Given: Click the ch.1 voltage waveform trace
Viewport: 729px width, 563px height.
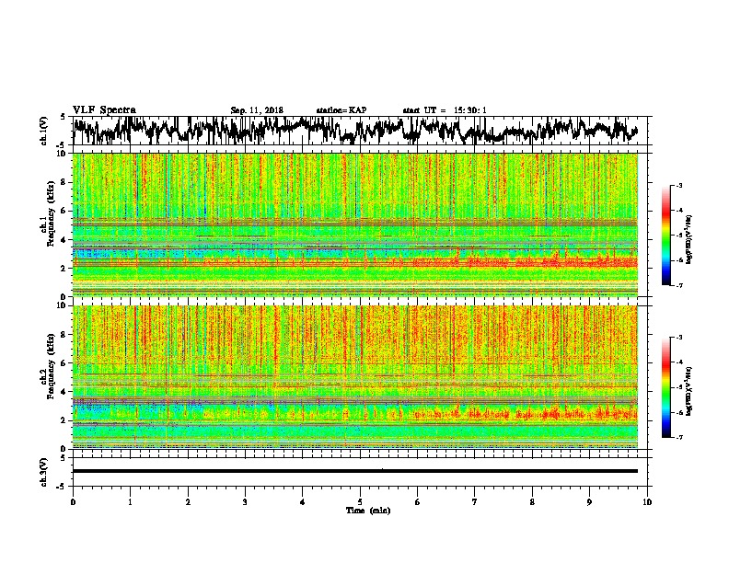Looking at the screenshot, I should click(355, 130).
